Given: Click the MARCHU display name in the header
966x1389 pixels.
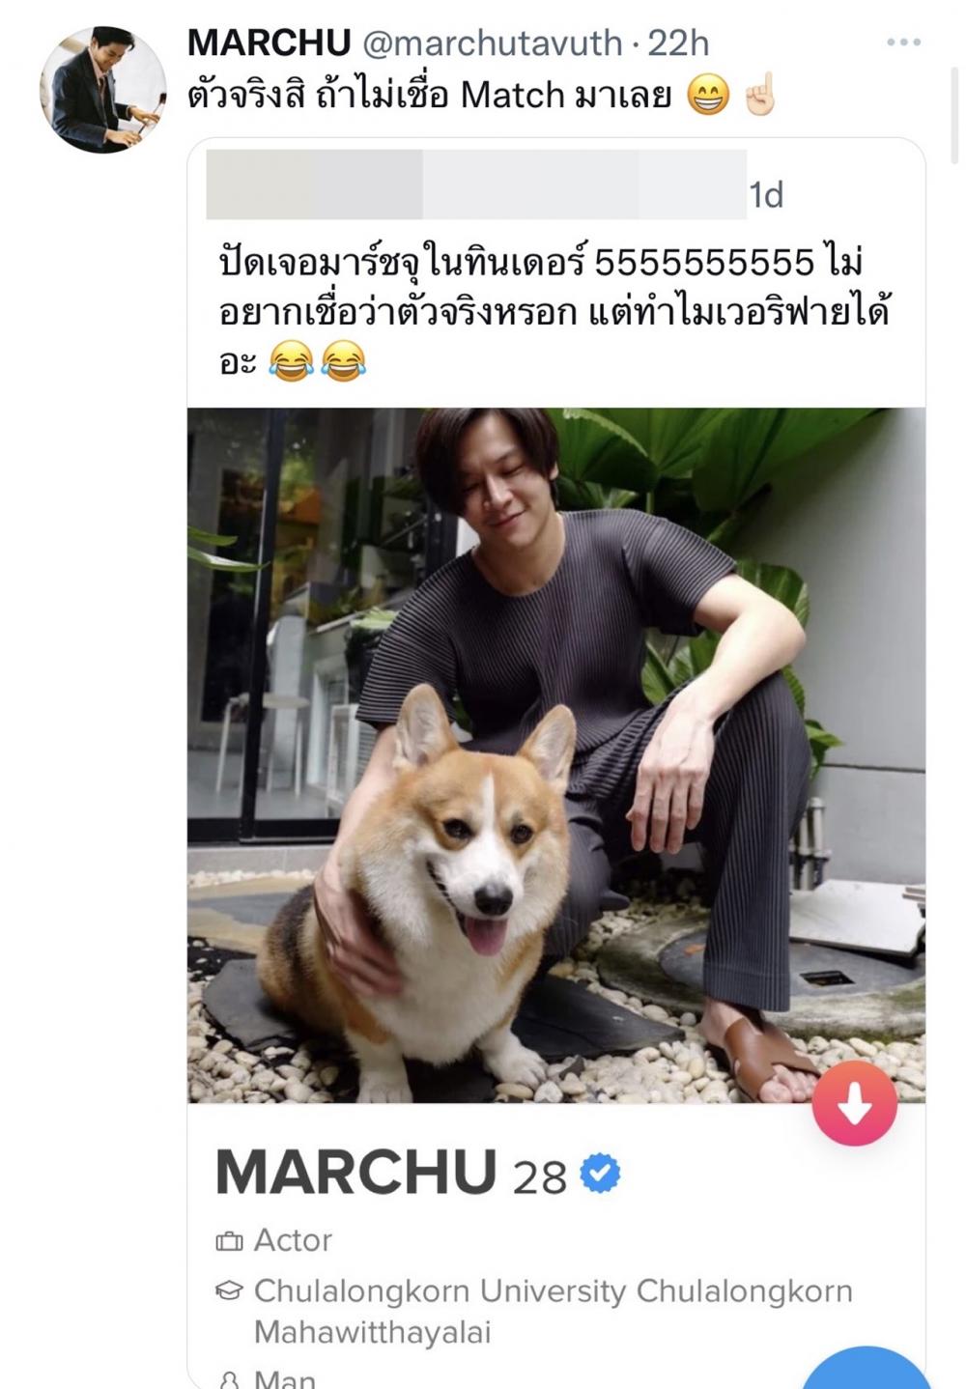Looking at the screenshot, I should click(269, 43).
